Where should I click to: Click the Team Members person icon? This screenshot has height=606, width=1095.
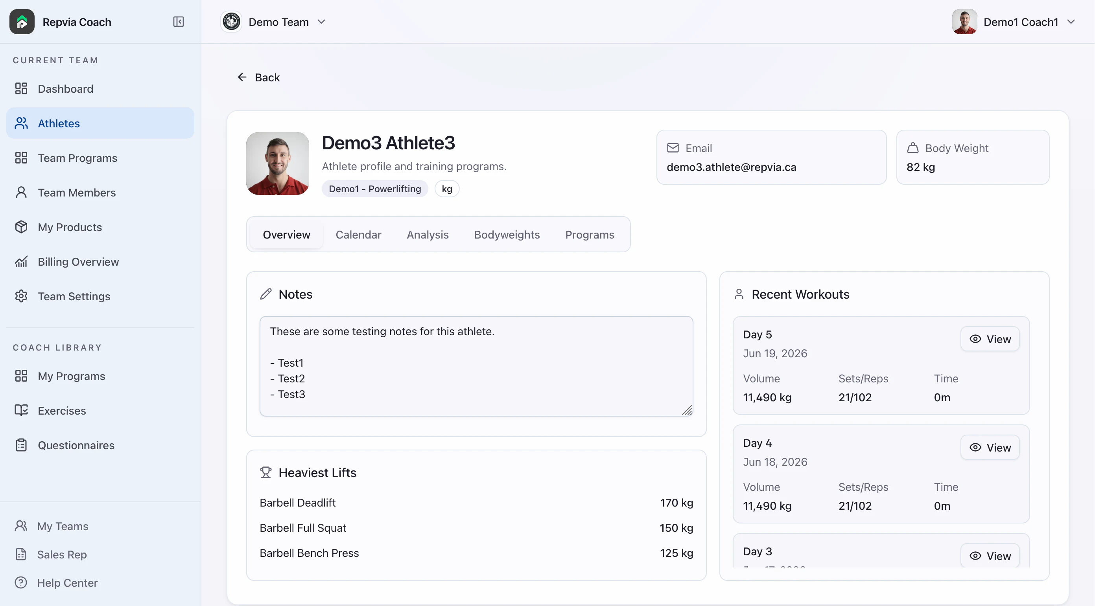21,193
